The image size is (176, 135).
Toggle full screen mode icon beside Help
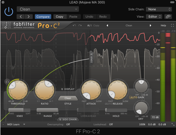click(x=173, y=25)
